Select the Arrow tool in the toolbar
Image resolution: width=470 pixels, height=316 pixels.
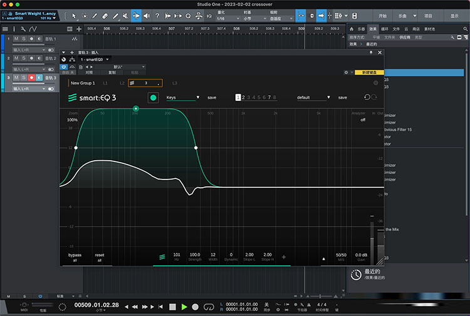pyautogui.click(x=74, y=16)
